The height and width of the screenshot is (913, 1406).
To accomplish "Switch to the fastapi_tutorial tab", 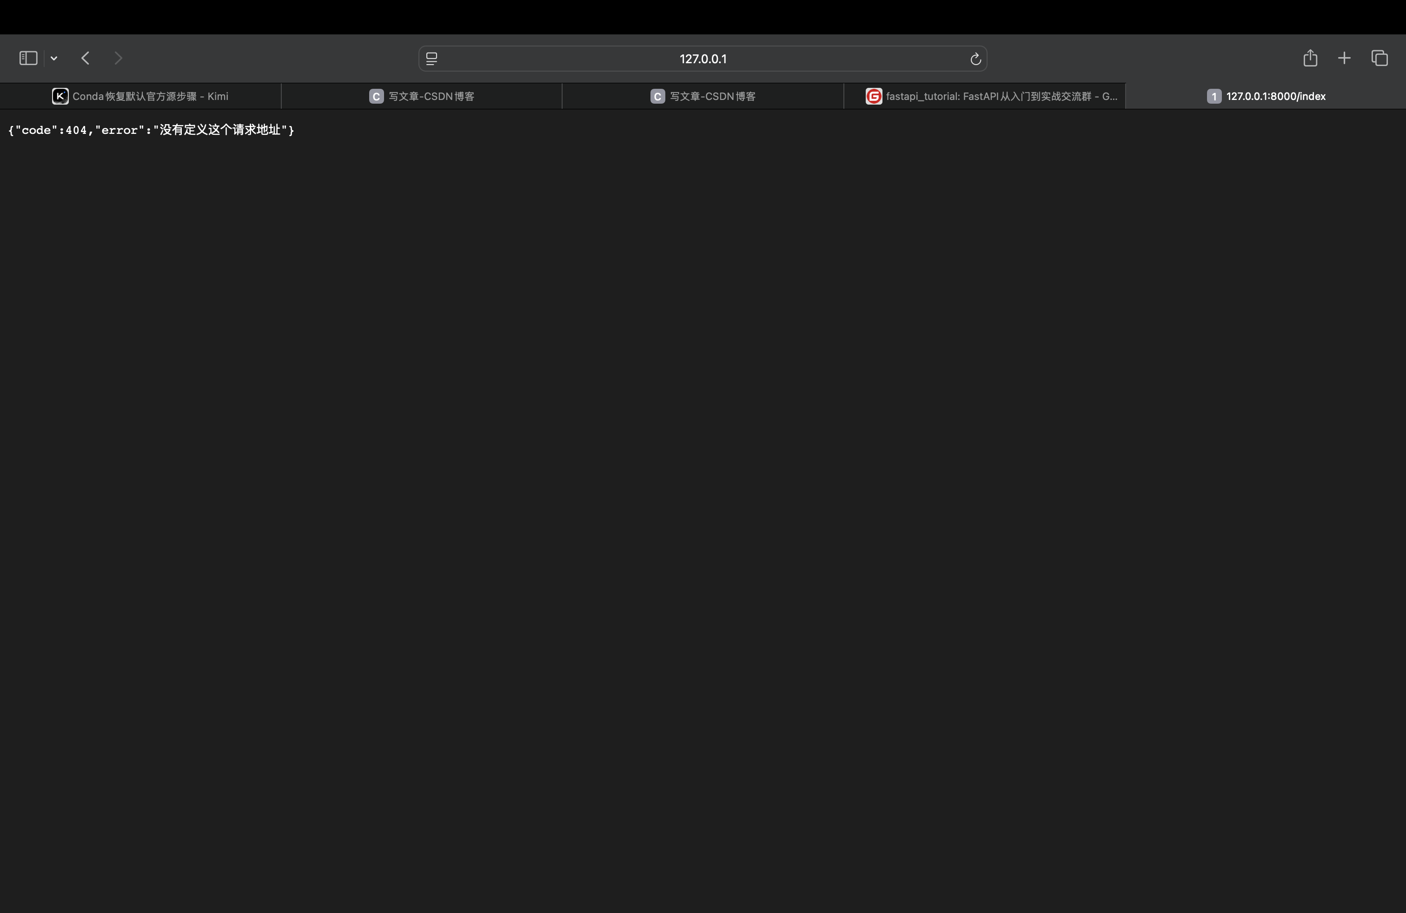I will 1001,96.
